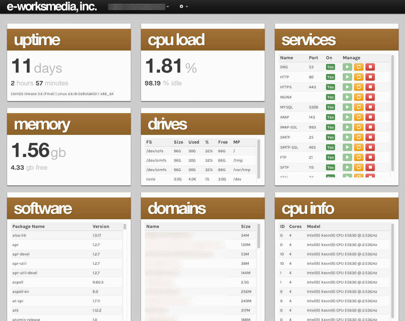Viewport: 405px width, 321px height.
Task: Toggle DNS service on/off status
Action: click(x=330, y=67)
